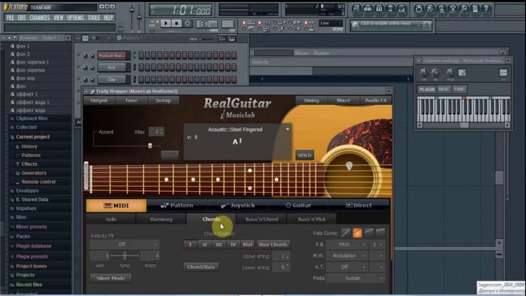526x296 pixels.
Task: Click the Undo circular arrow icon
Action: (x=419, y=9)
